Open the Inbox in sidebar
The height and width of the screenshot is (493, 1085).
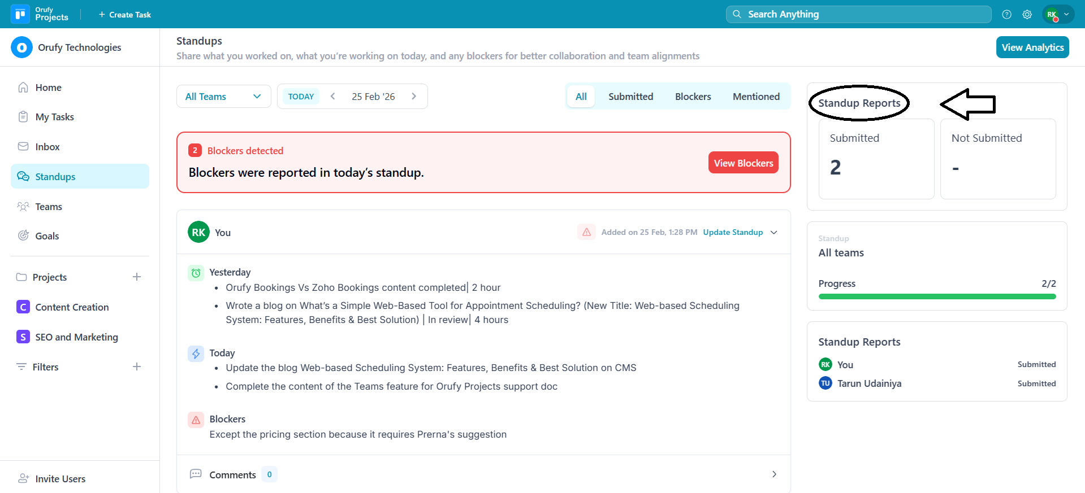click(x=47, y=147)
